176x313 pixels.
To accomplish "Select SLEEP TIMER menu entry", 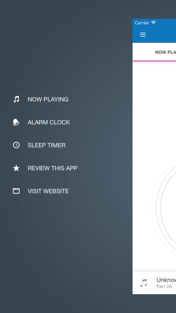I will coord(46,145).
